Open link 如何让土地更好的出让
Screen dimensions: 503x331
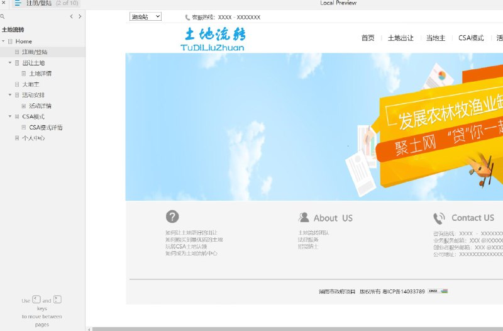191,232
